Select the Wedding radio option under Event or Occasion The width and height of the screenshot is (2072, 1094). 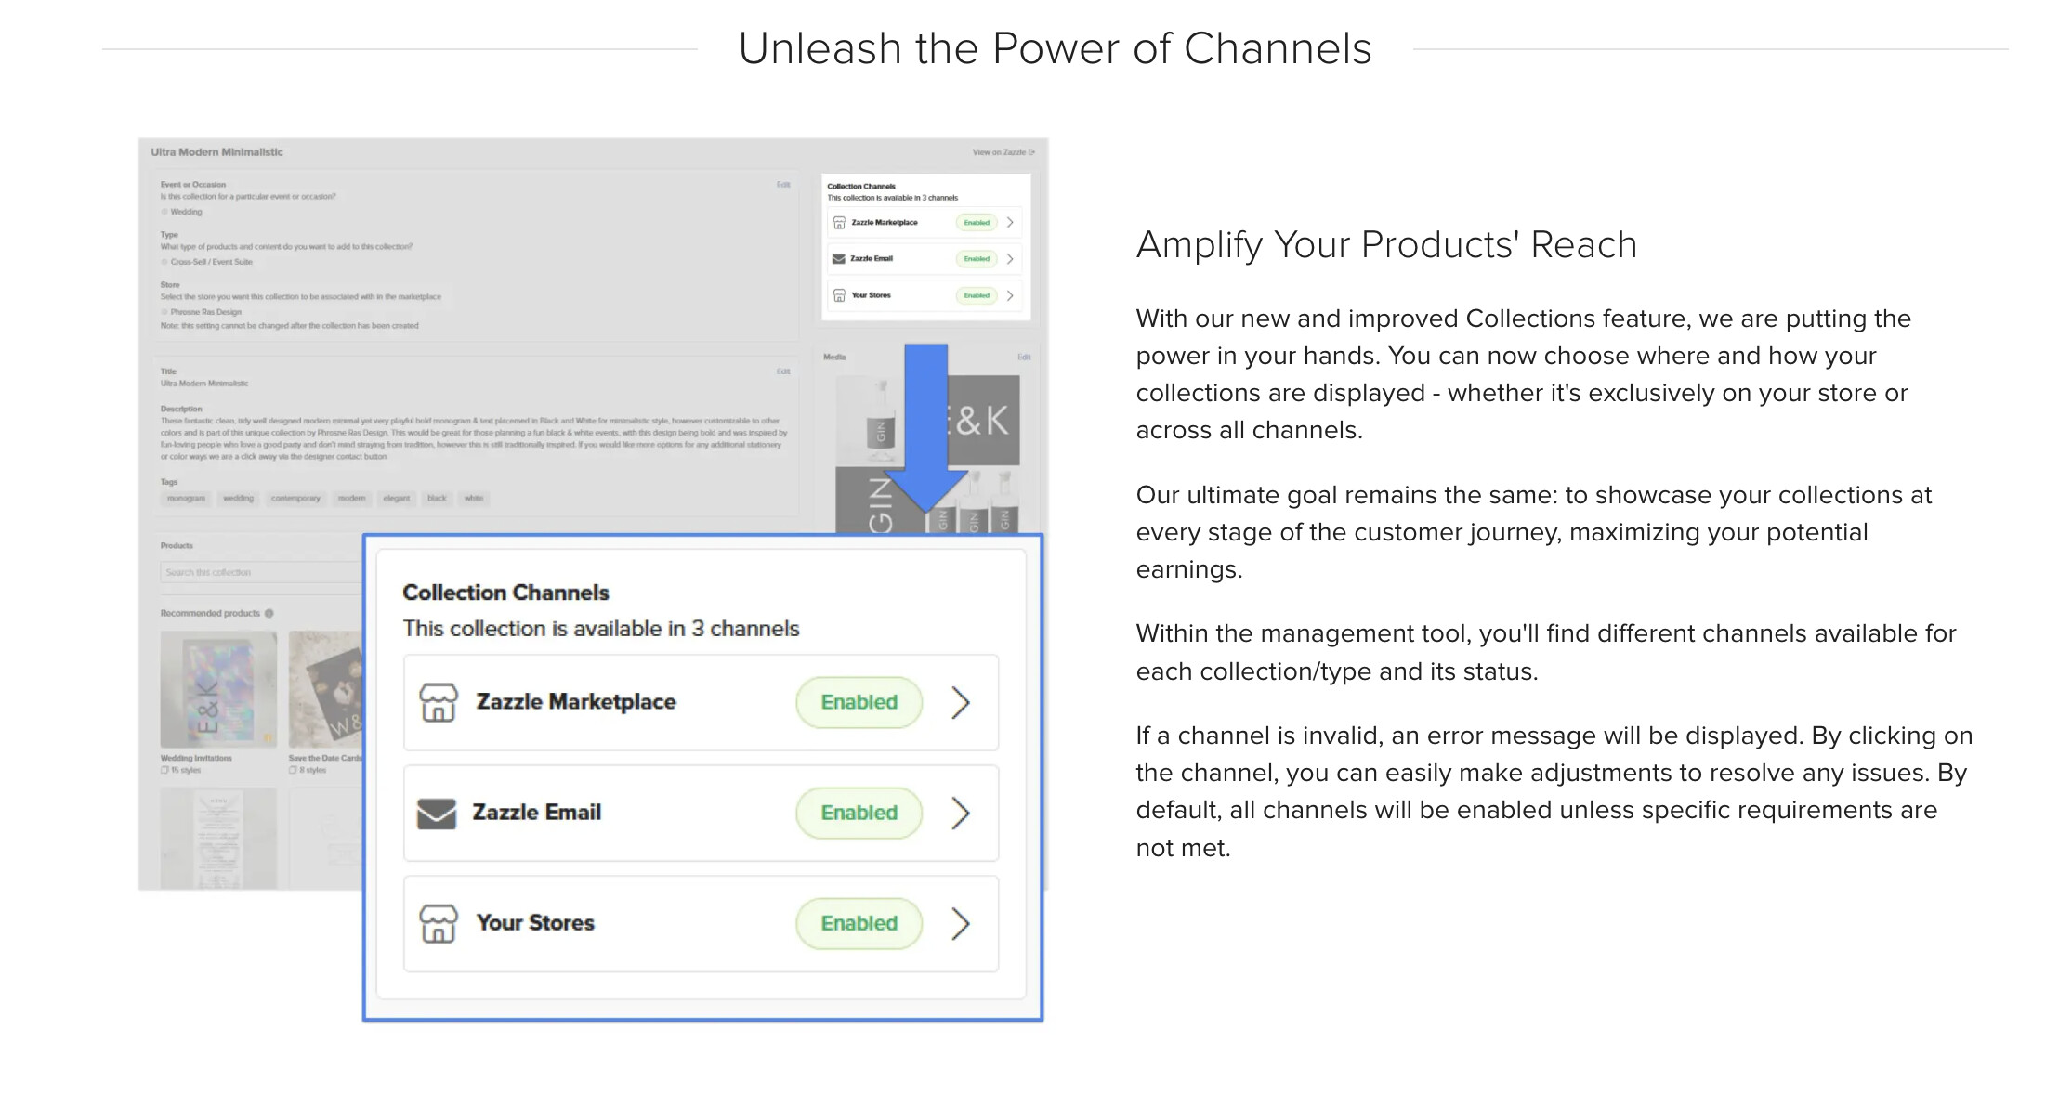click(x=165, y=212)
